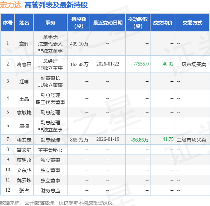Click the name 王晶

point(24,99)
